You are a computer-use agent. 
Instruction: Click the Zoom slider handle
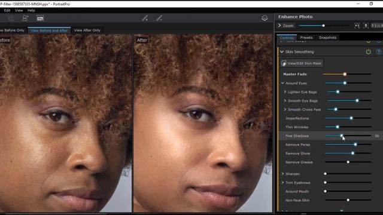pyautogui.click(x=323, y=26)
